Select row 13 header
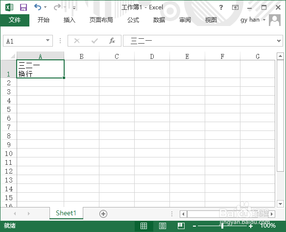 (8, 180)
